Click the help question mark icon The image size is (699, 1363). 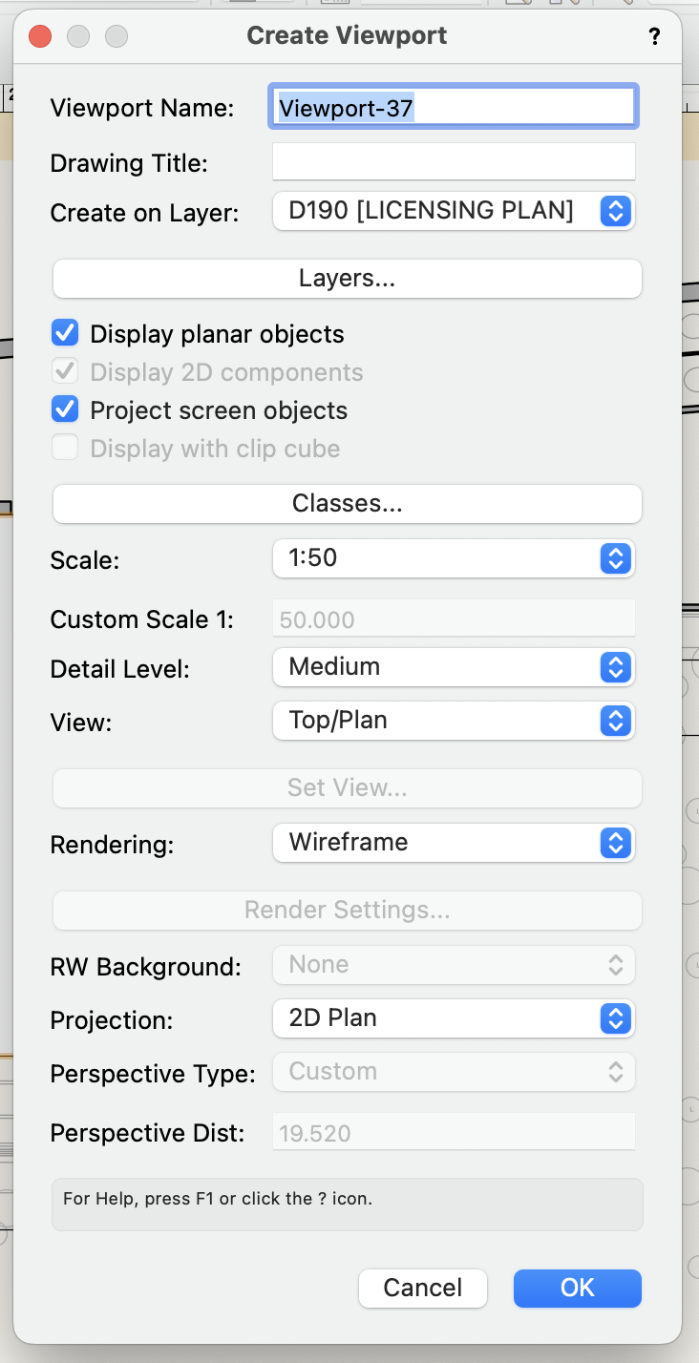pyautogui.click(x=654, y=36)
